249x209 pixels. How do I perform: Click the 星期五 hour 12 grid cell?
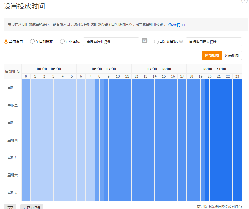(x=136, y=157)
